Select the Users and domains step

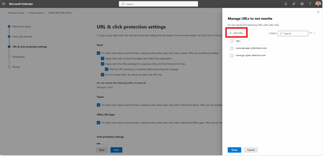click(22, 36)
